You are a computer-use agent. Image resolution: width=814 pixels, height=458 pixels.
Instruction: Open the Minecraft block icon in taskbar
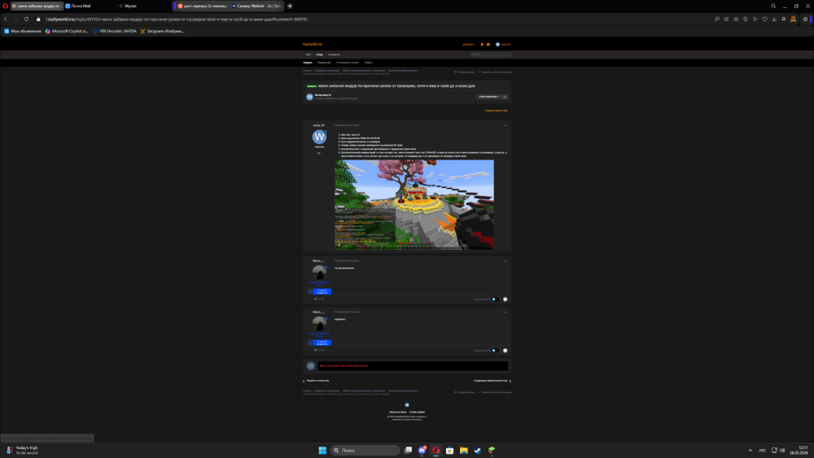click(x=492, y=450)
